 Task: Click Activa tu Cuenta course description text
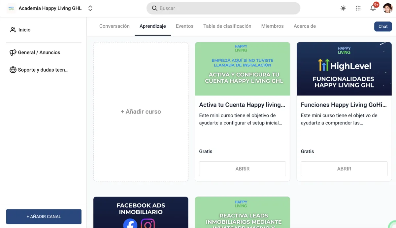pos(241,119)
